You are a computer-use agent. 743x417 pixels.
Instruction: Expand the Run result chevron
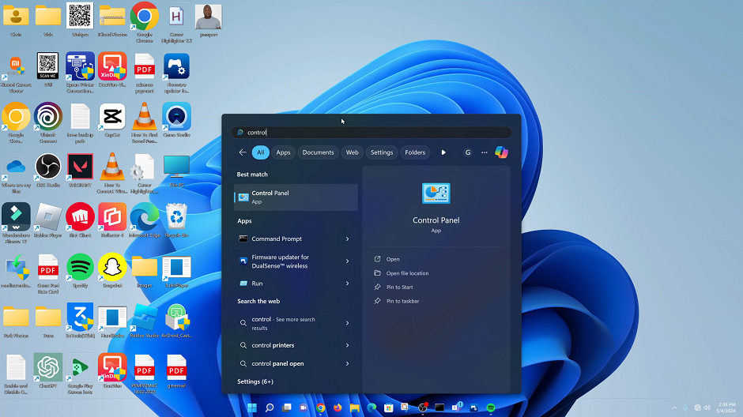tap(347, 284)
